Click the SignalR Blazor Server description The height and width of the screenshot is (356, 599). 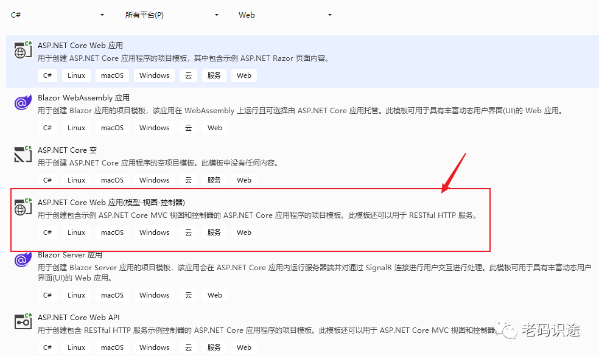(x=314, y=273)
